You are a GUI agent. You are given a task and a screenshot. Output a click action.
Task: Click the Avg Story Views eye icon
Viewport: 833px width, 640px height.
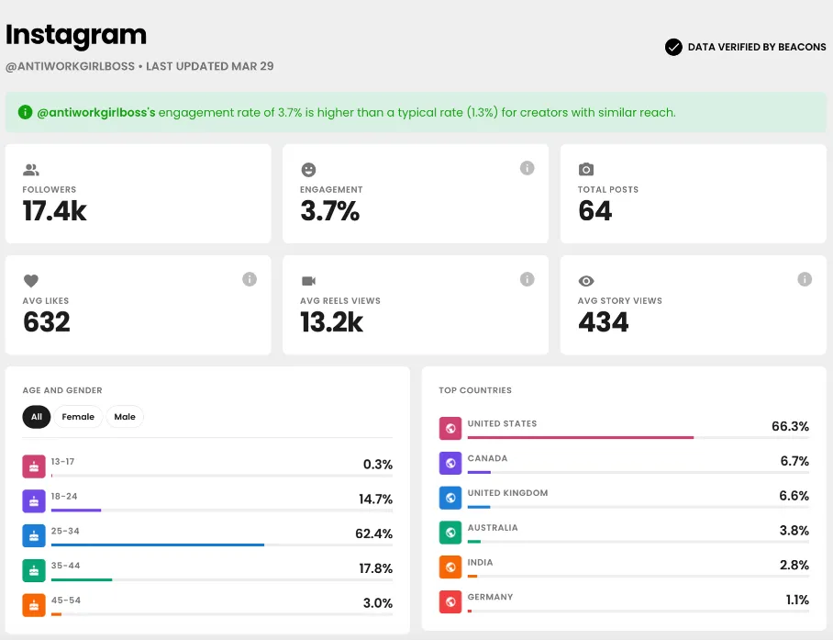[586, 281]
